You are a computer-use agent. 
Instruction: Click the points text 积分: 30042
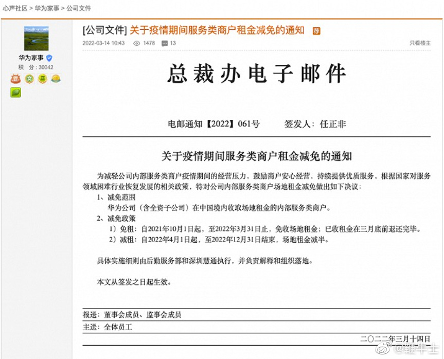click(35, 67)
